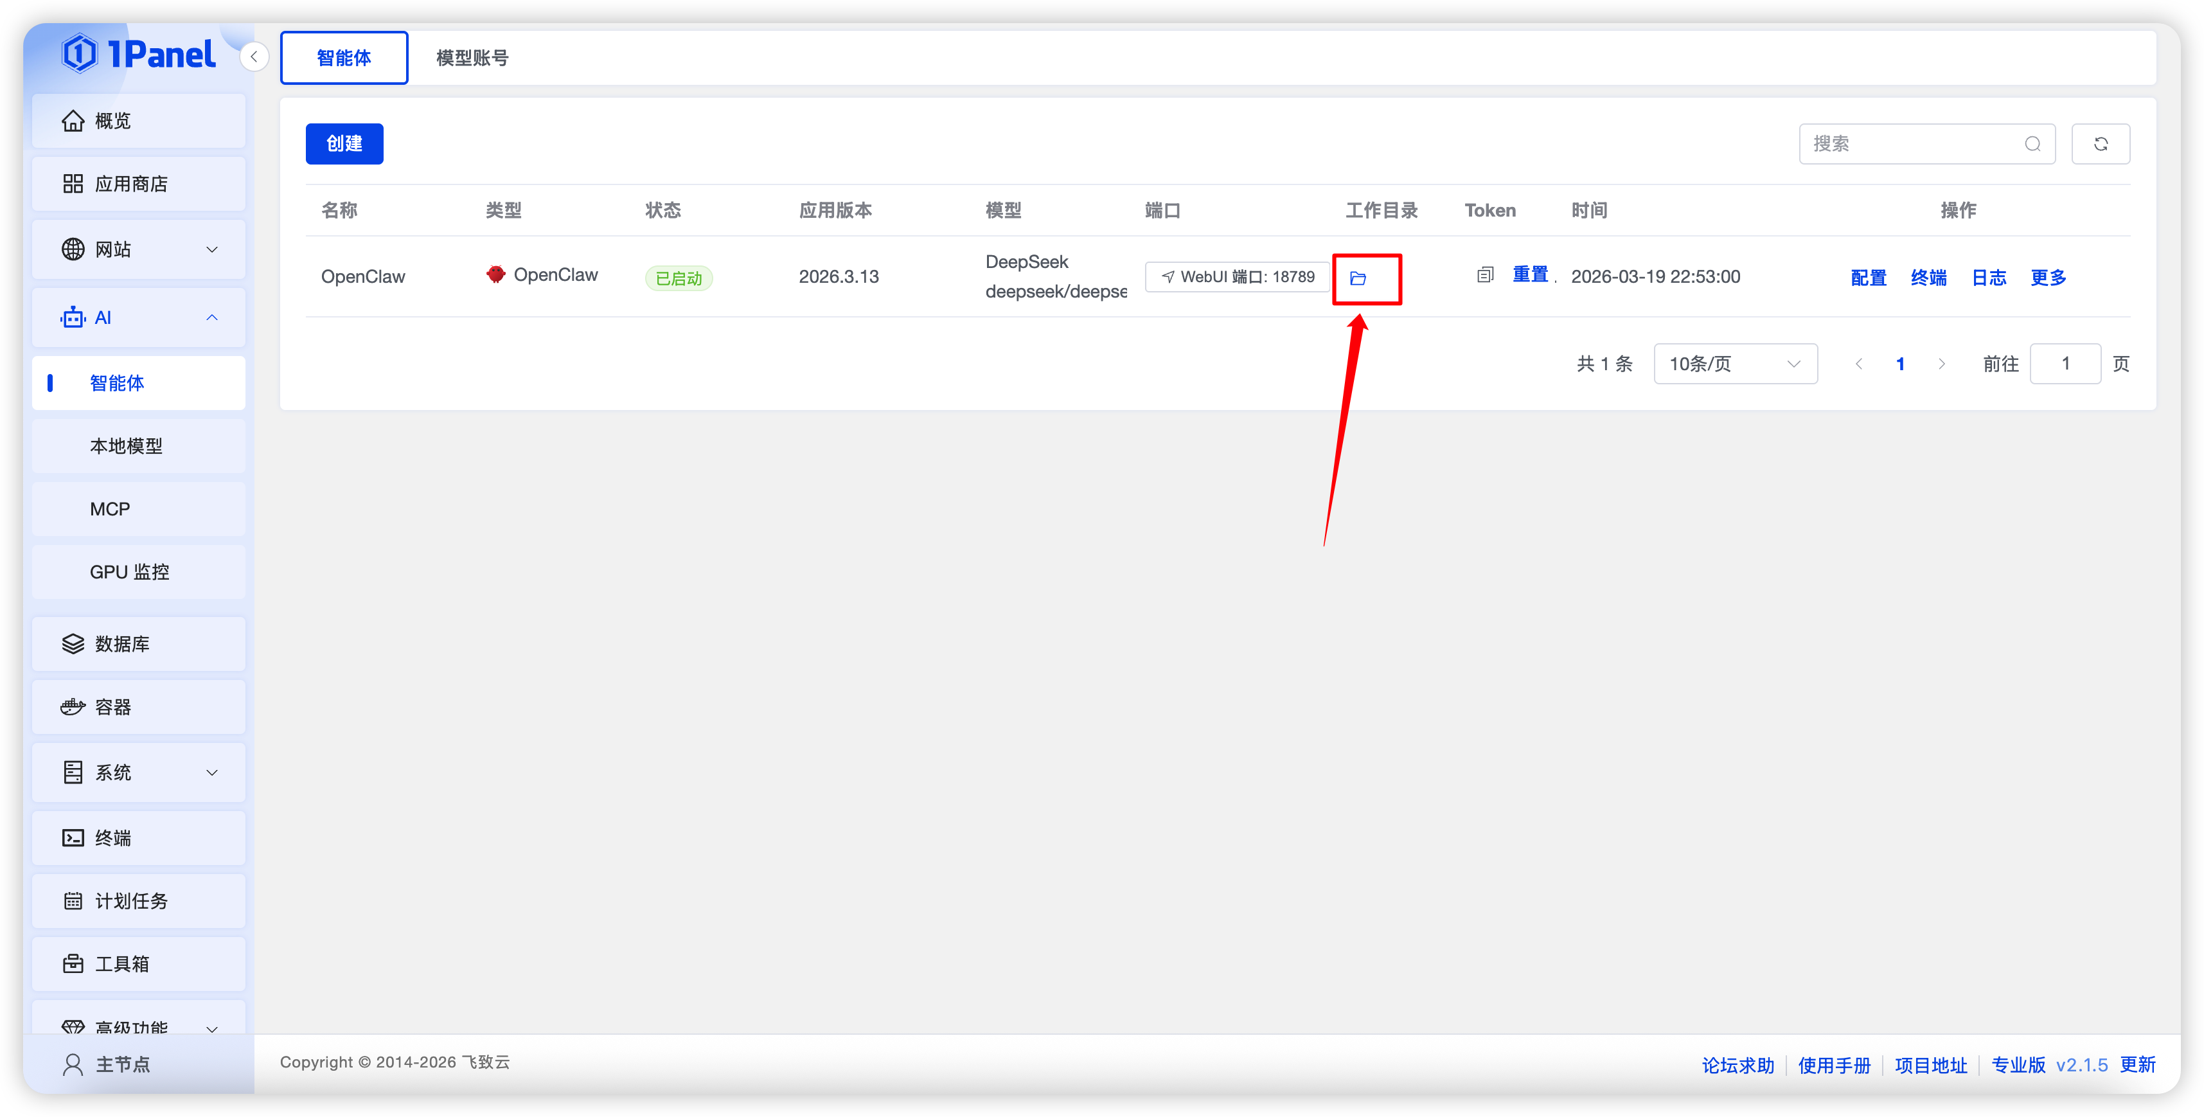Switch to the 模型账号 tab
This screenshot has height=1117, width=2204.
click(x=472, y=58)
